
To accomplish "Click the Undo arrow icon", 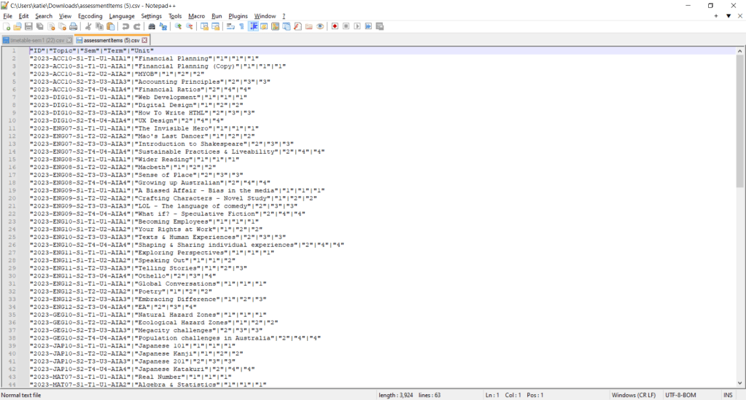I will point(125,26).
